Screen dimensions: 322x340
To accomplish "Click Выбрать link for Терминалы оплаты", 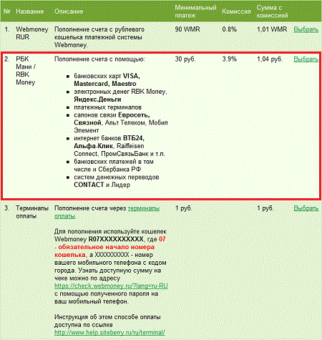I will (x=306, y=208).
